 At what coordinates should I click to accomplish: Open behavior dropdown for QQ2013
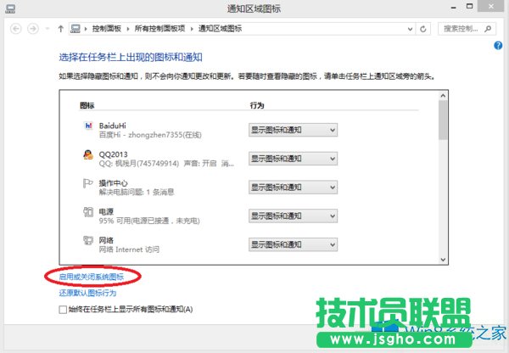[x=293, y=159]
